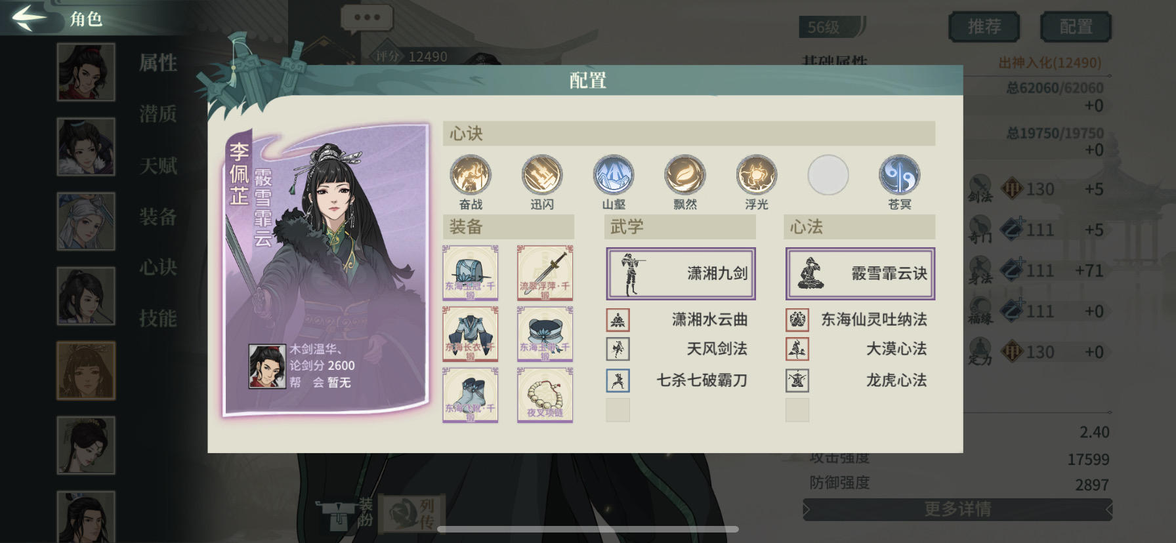Select the 山壑 heart-skill icon
The width and height of the screenshot is (1176, 543).
coord(614,175)
